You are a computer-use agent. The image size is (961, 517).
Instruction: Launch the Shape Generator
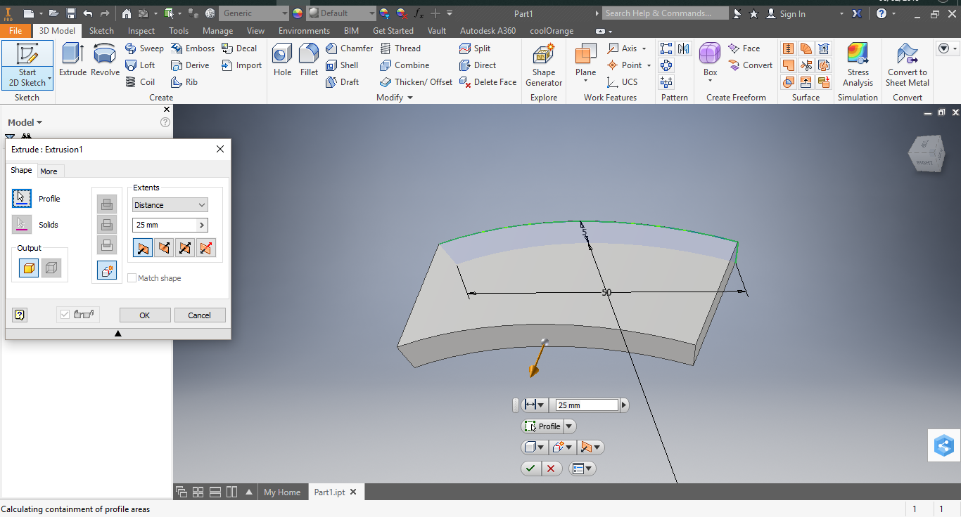(x=544, y=65)
